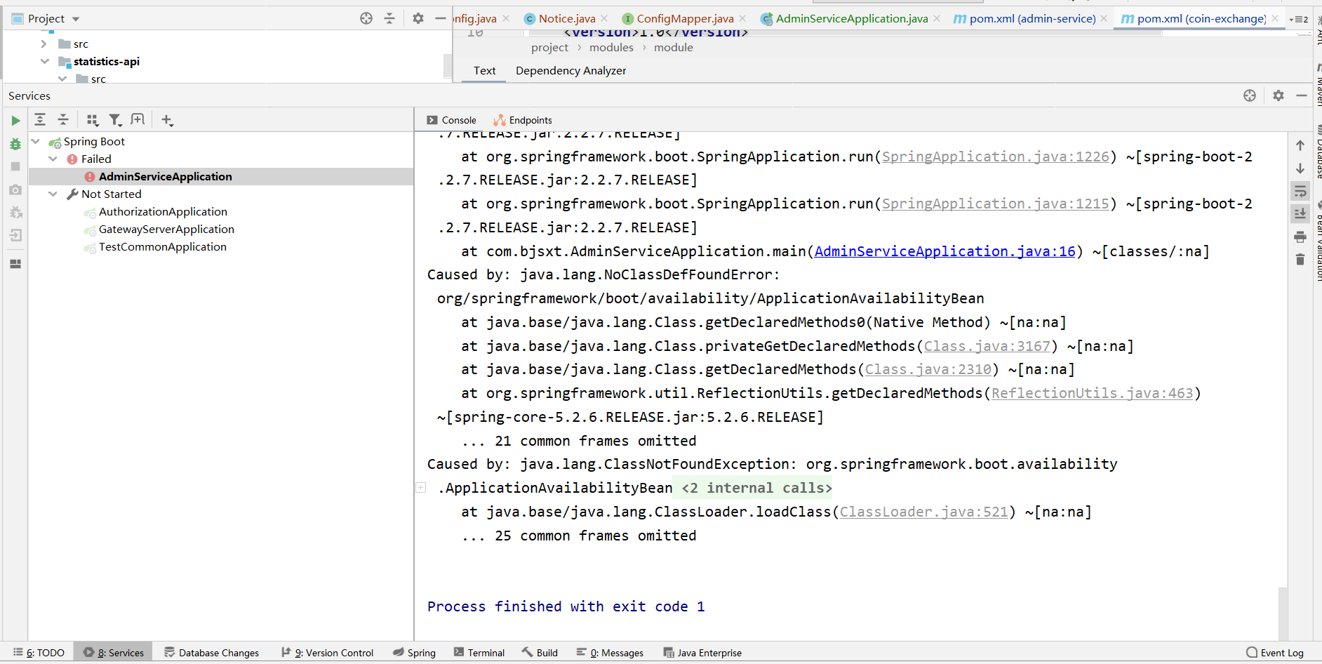Open the Project panel gear settings
The height and width of the screenshot is (664, 1322).
tap(418, 18)
